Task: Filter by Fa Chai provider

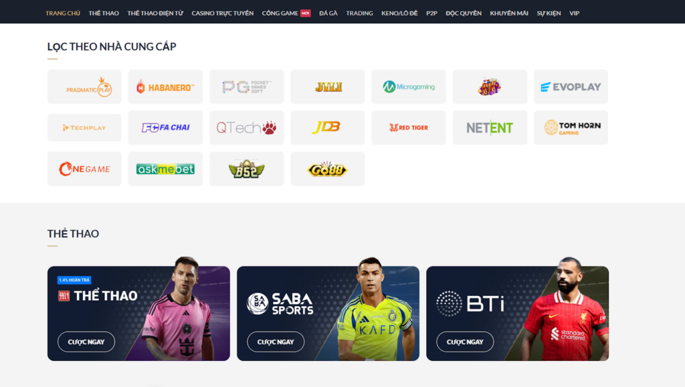Action: pyautogui.click(x=166, y=128)
